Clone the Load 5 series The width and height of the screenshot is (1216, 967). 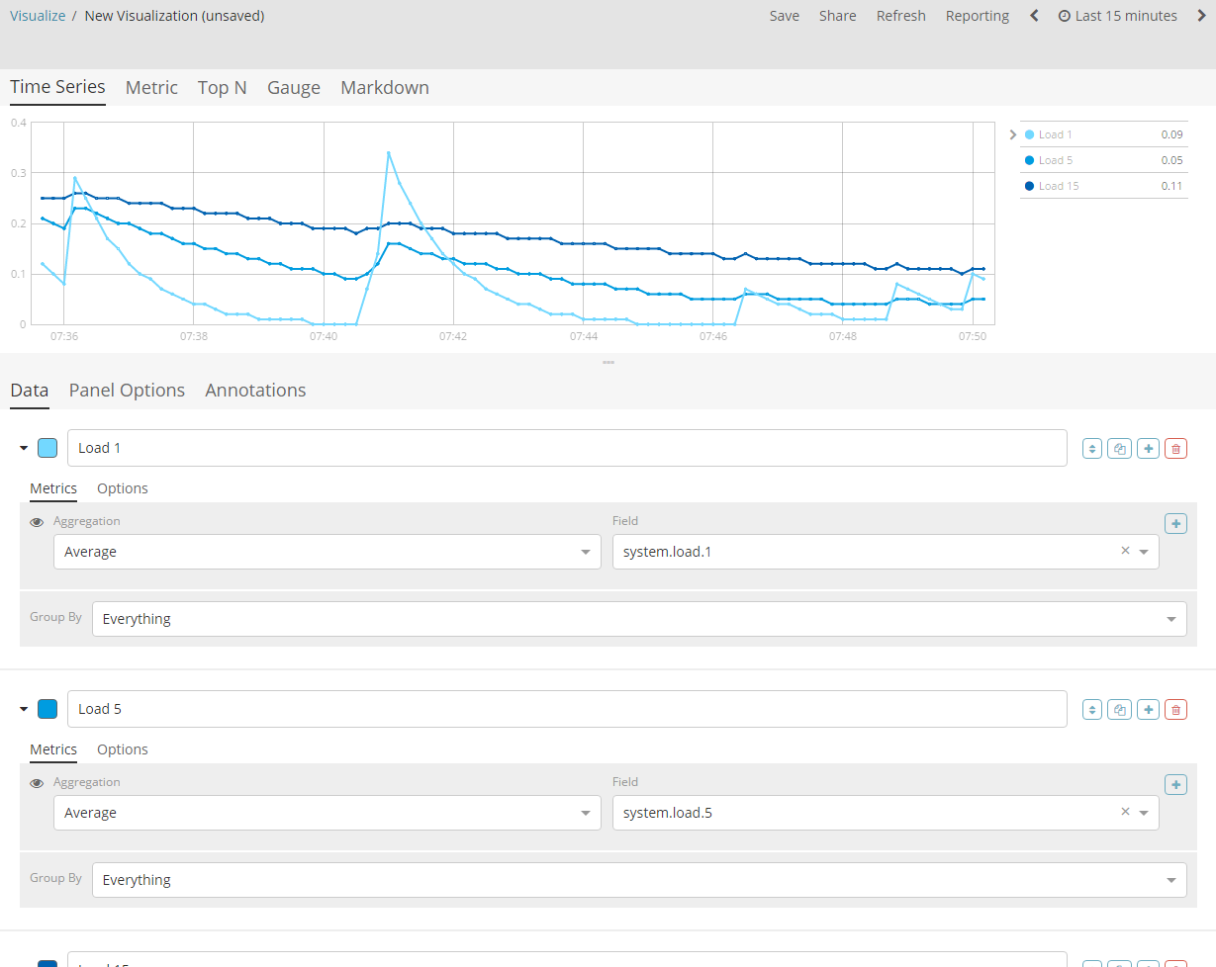1119,709
